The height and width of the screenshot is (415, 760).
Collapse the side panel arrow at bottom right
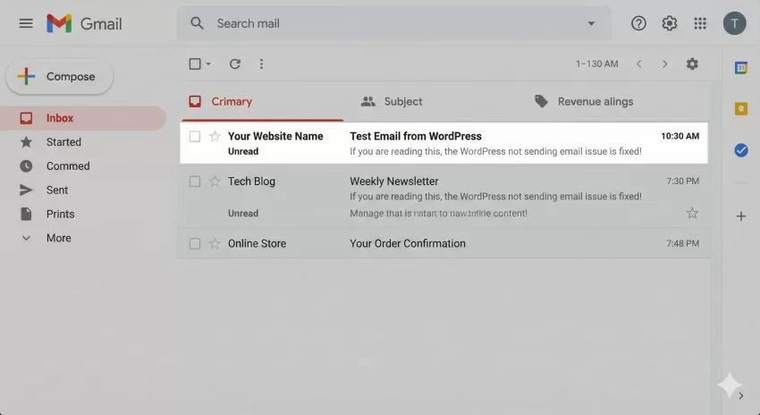coord(741,396)
